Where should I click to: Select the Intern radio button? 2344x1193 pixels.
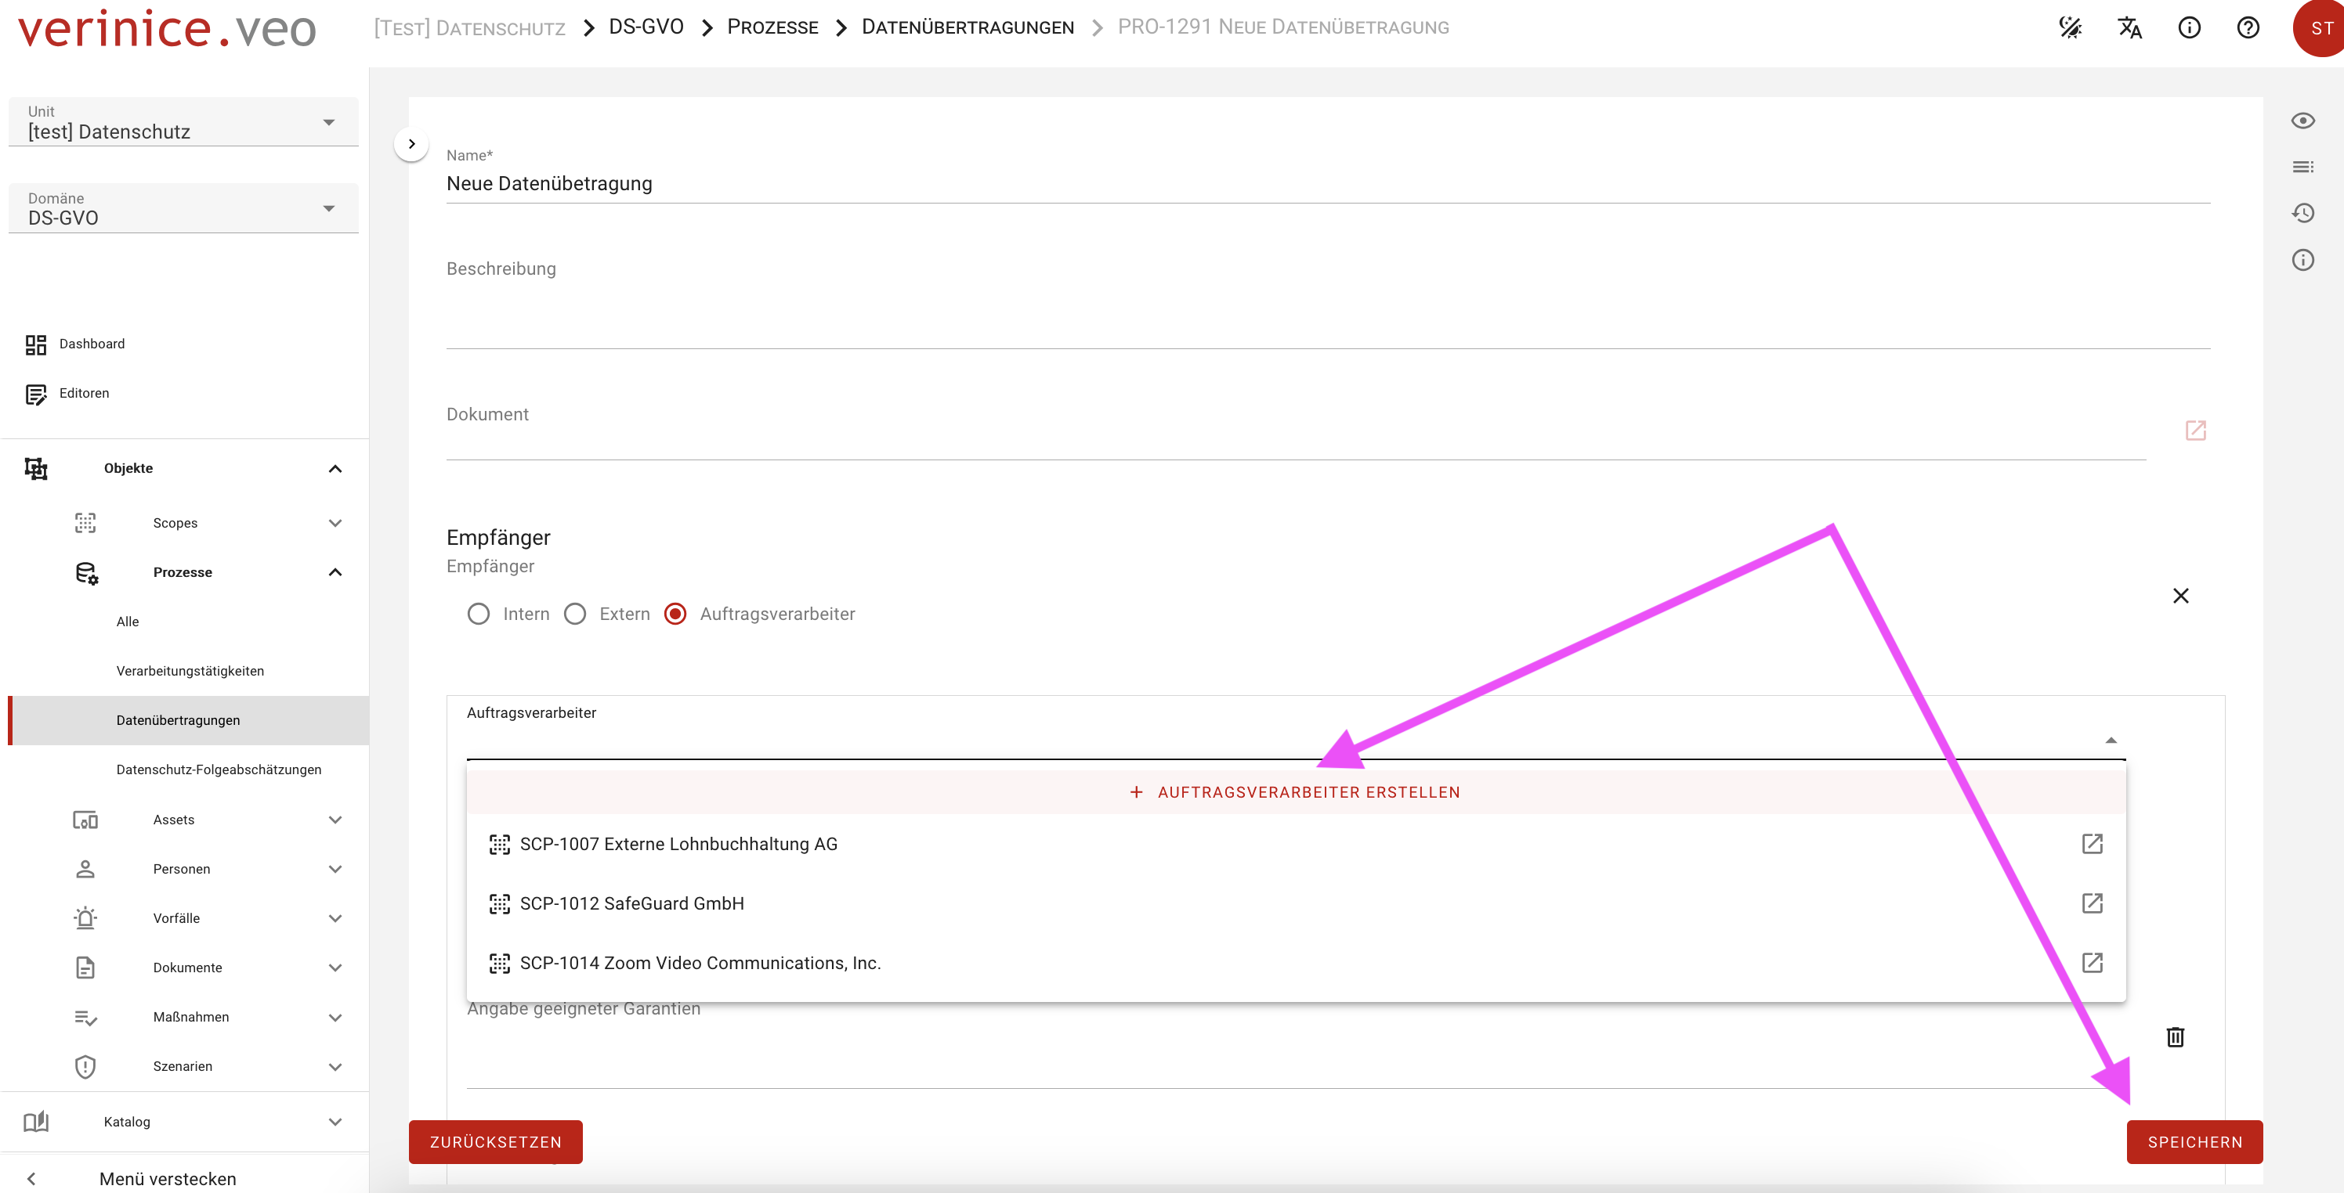pyautogui.click(x=479, y=614)
